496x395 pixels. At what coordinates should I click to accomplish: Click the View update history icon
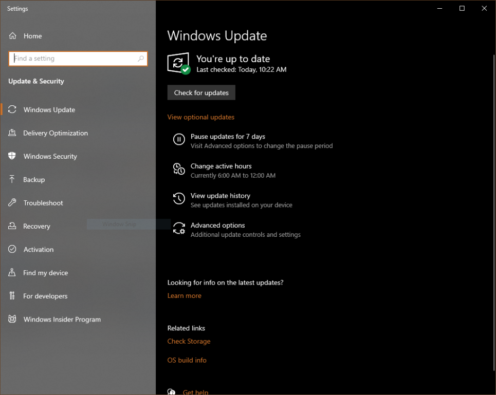point(179,199)
